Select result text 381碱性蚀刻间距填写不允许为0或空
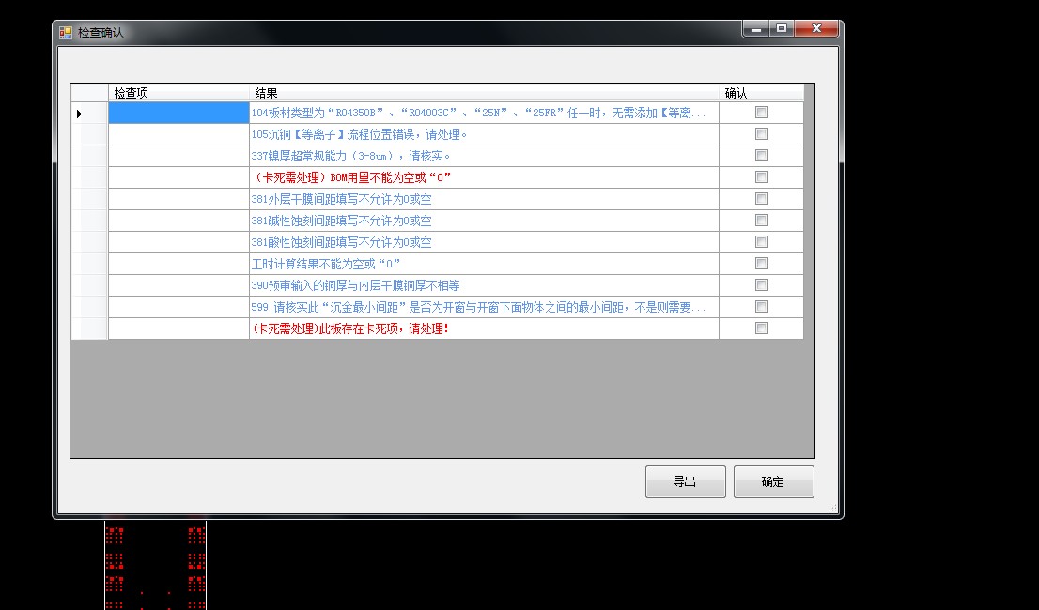 point(341,221)
